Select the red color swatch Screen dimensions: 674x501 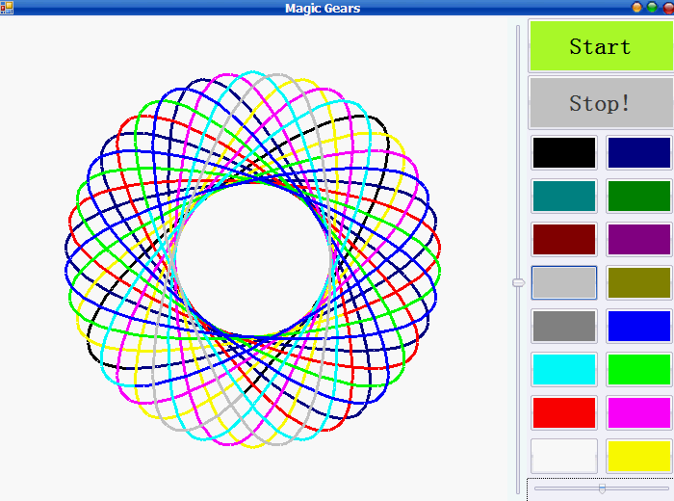coord(564,412)
